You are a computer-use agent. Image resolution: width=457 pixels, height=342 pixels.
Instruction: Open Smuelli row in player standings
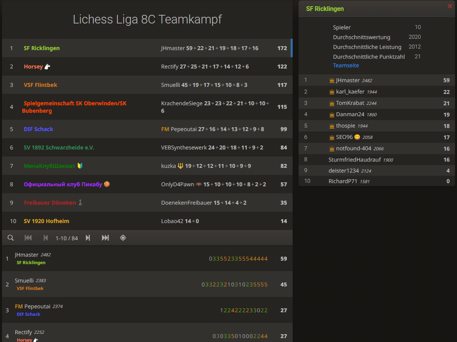[x=147, y=284]
